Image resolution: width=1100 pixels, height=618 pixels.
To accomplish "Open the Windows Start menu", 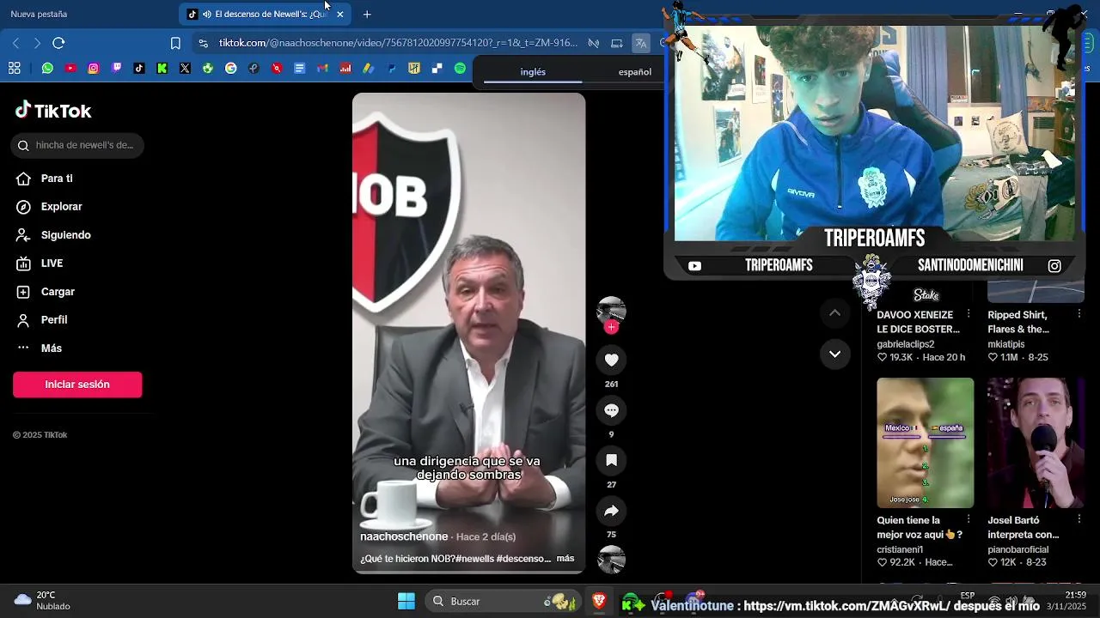I will 406,601.
